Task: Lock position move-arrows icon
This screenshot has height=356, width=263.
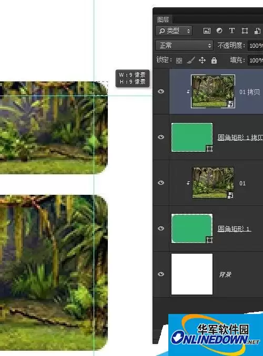Action: click(x=202, y=60)
